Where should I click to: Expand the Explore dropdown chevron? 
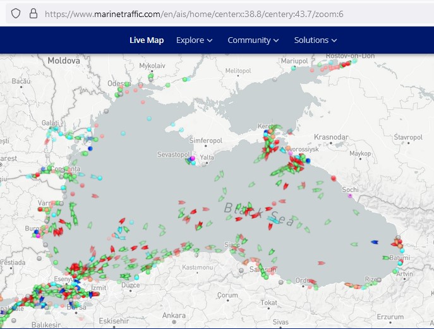point(210,40)
